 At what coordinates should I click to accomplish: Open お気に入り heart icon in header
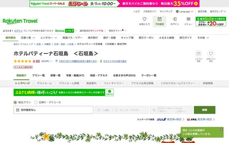[145, 19]
